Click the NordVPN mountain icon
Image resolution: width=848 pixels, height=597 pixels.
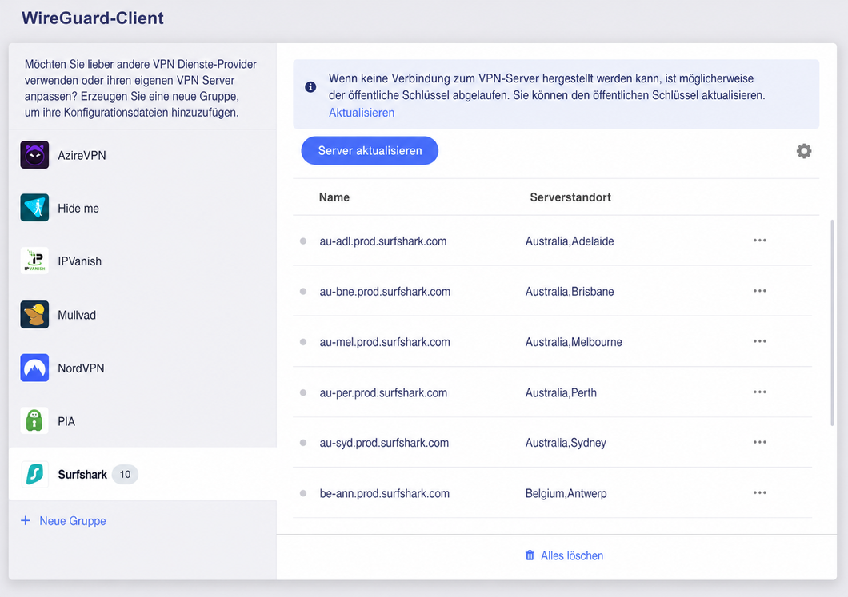34,368
